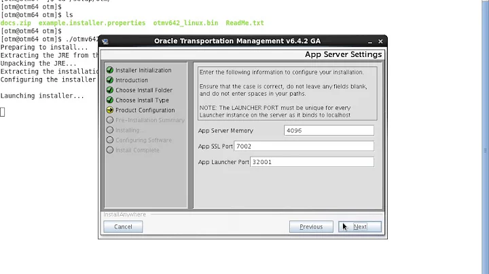
Task: Select the 'Introduction' step label
Action: pos(132,80)
